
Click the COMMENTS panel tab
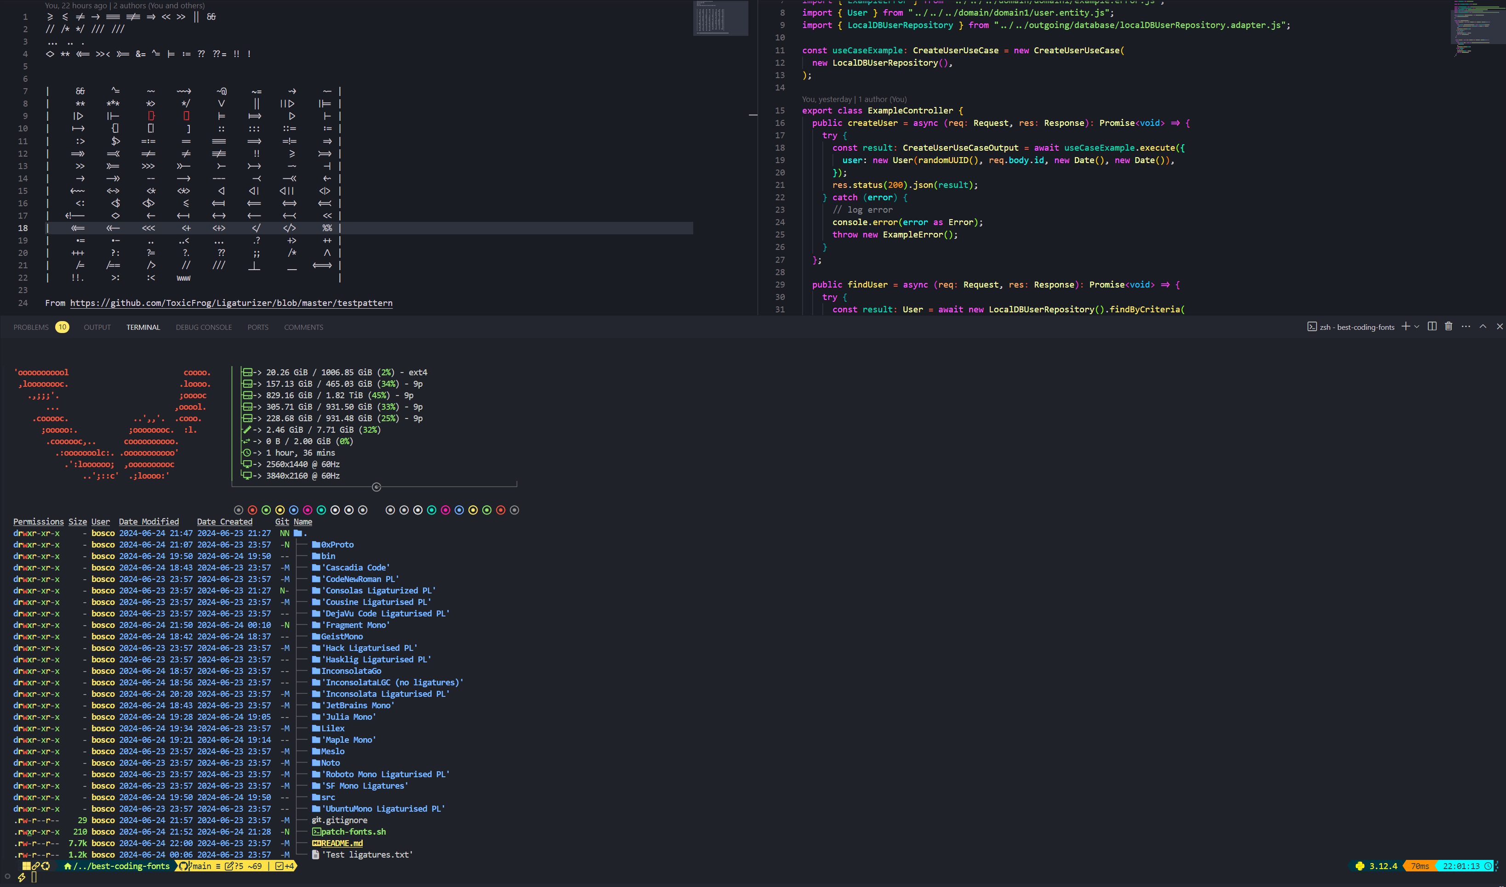pyautogui.click(x=303, y=327)
